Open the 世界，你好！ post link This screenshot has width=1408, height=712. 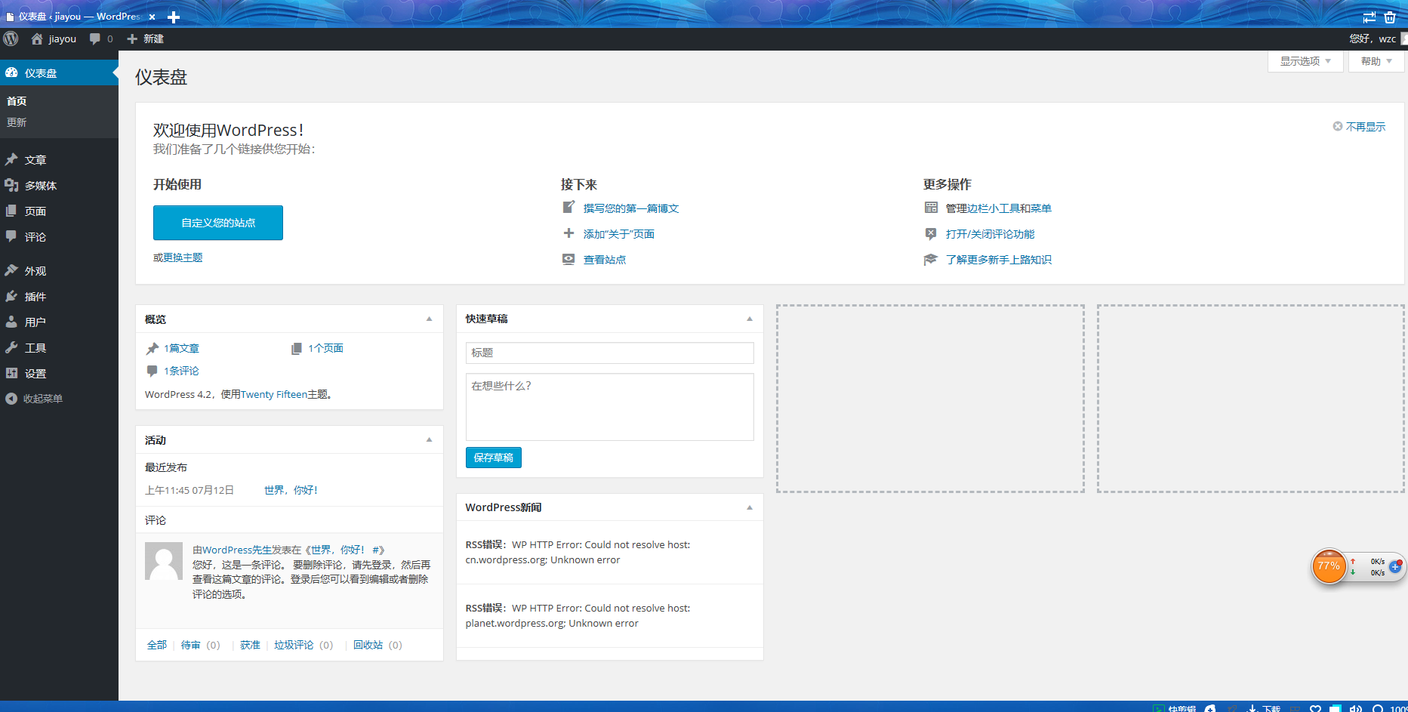[291, 490]
